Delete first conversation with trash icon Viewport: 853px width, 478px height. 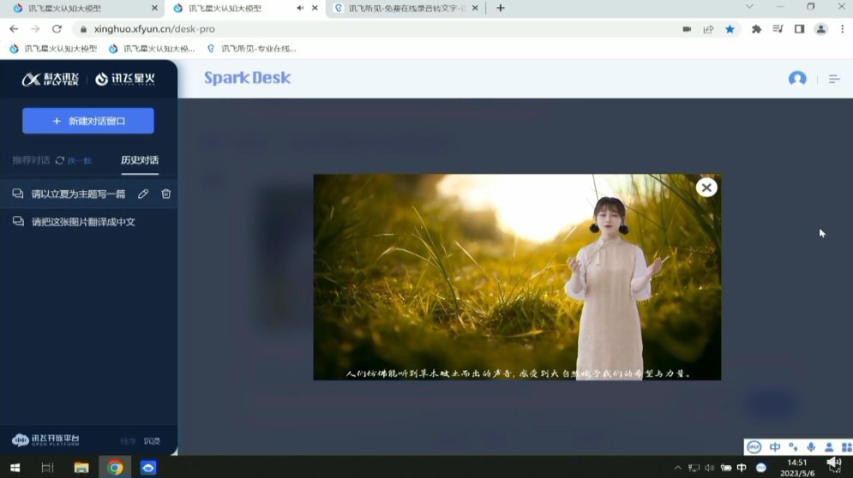[166, 194]
